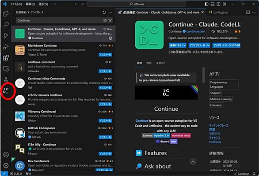Click the large Continue extension logo
Viewport: 259px width, 176px height.
click(149, 35)
